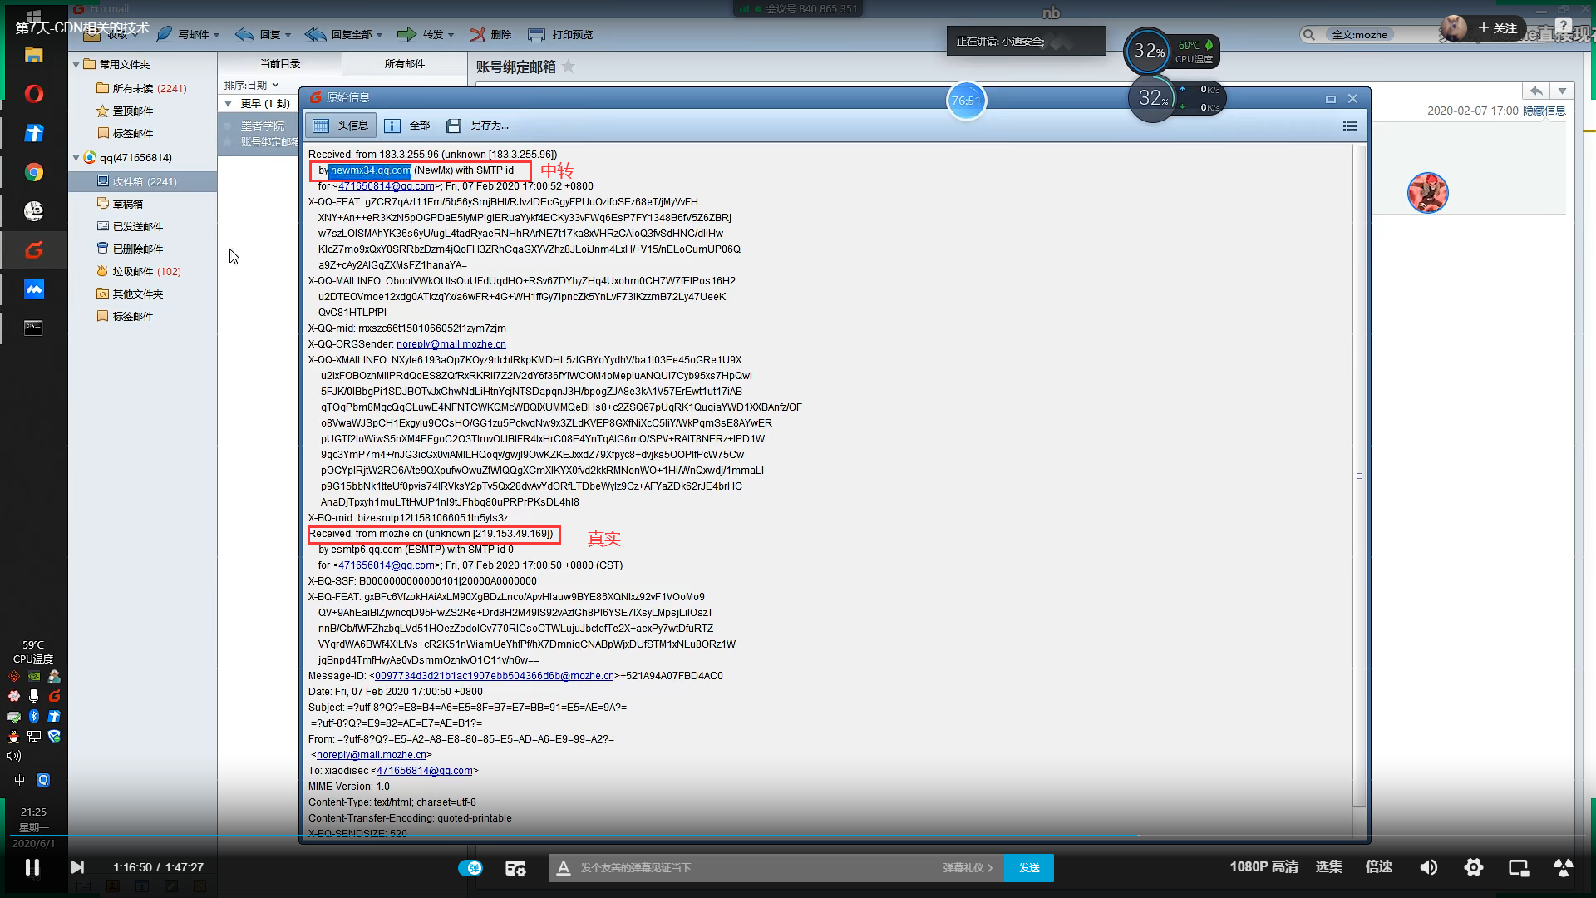The height and width of the screenshot is (898, 1596).
Task: Open 所有未读 (2241) folder
Action: click(141, 88)
